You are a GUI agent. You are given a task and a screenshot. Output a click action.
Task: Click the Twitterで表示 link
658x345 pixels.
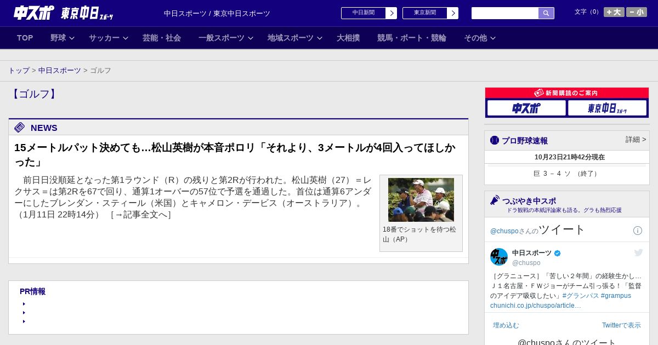(x=621, y=325)
